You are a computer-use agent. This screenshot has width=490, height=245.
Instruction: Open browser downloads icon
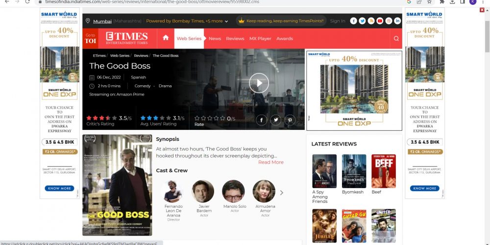click(452, 2)
